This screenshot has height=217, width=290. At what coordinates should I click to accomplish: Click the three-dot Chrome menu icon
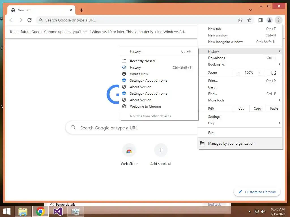tap(279, 20)
